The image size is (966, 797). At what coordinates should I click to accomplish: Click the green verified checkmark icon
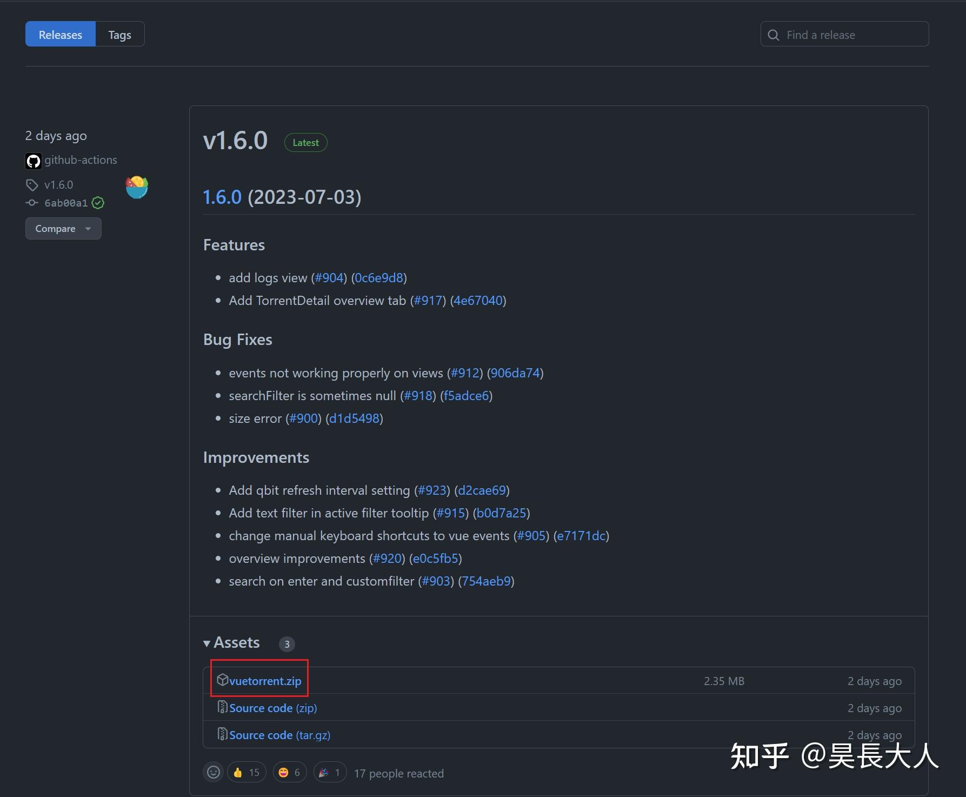point(98,203)
